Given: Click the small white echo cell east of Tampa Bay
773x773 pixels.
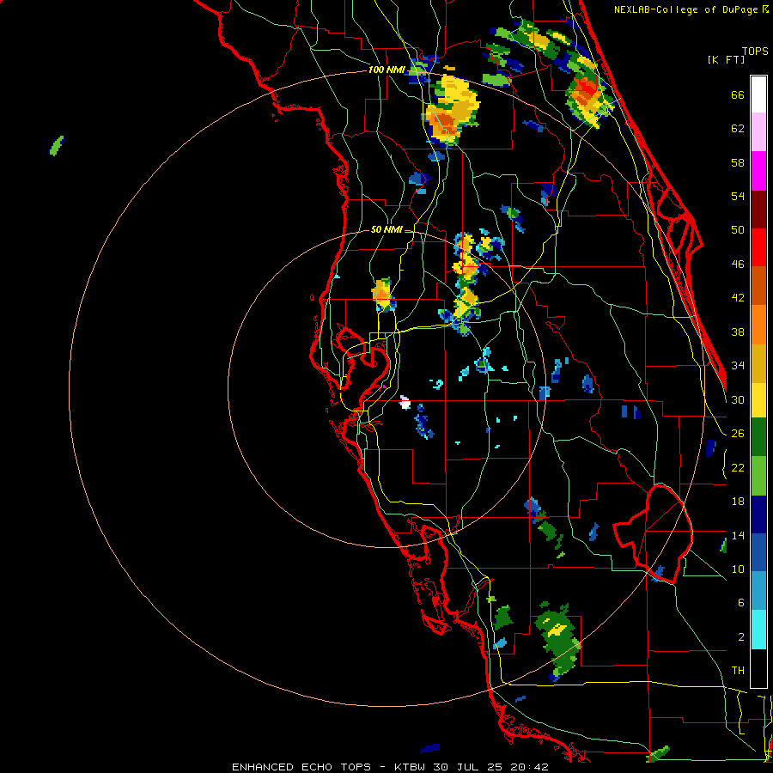Looking at the screenshot, I should 405,402.
